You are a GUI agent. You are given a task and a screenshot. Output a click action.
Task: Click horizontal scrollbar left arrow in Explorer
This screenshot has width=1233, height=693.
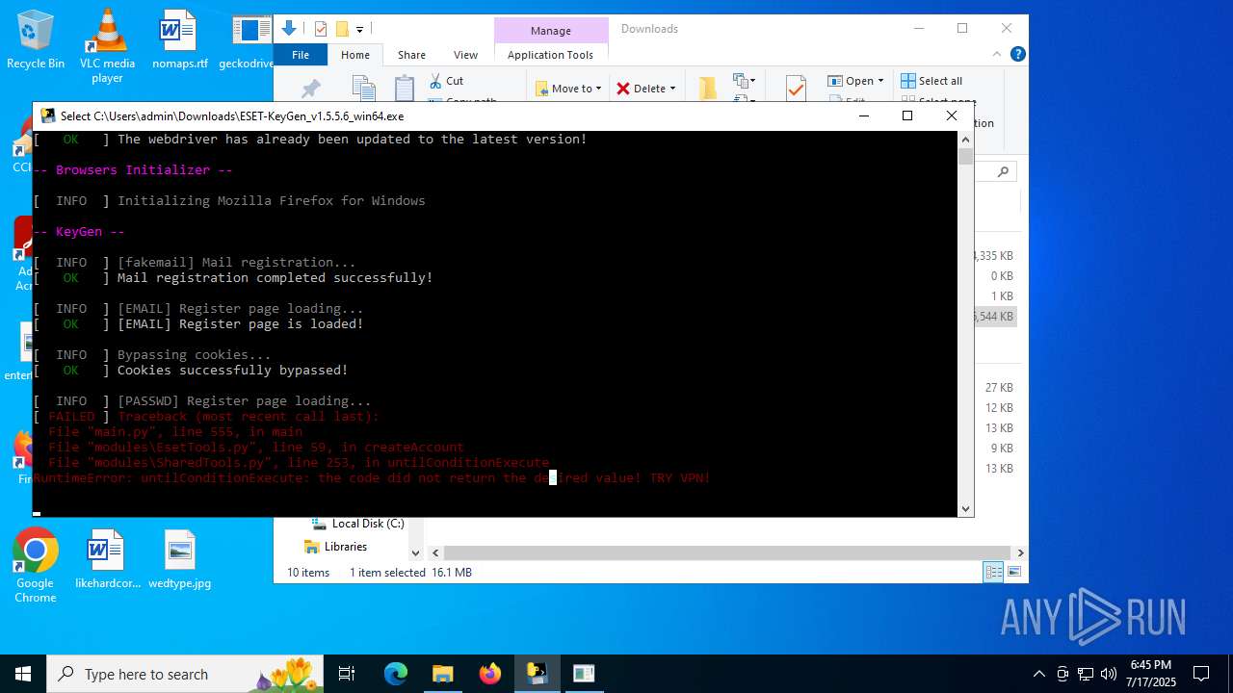pos(435,552)
